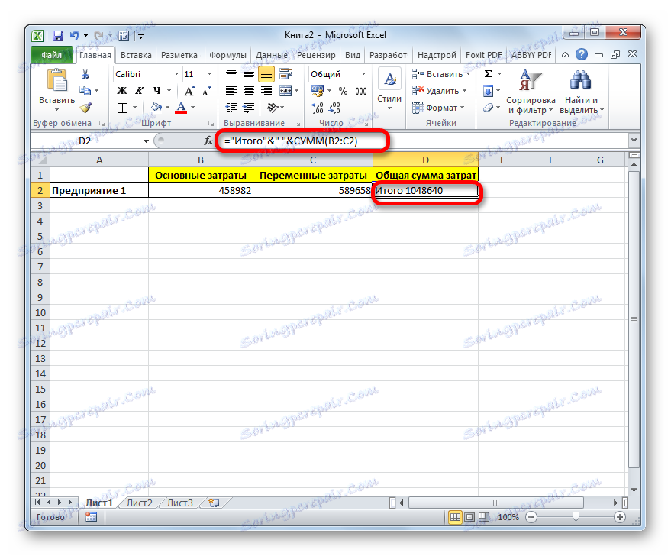Open AutoSum with the Σ icon
Image resolution: width=671 pixels, height=556 pixels.
(488, 73)
